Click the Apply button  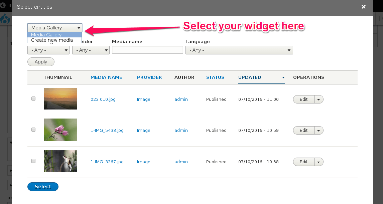click(40, 61)
